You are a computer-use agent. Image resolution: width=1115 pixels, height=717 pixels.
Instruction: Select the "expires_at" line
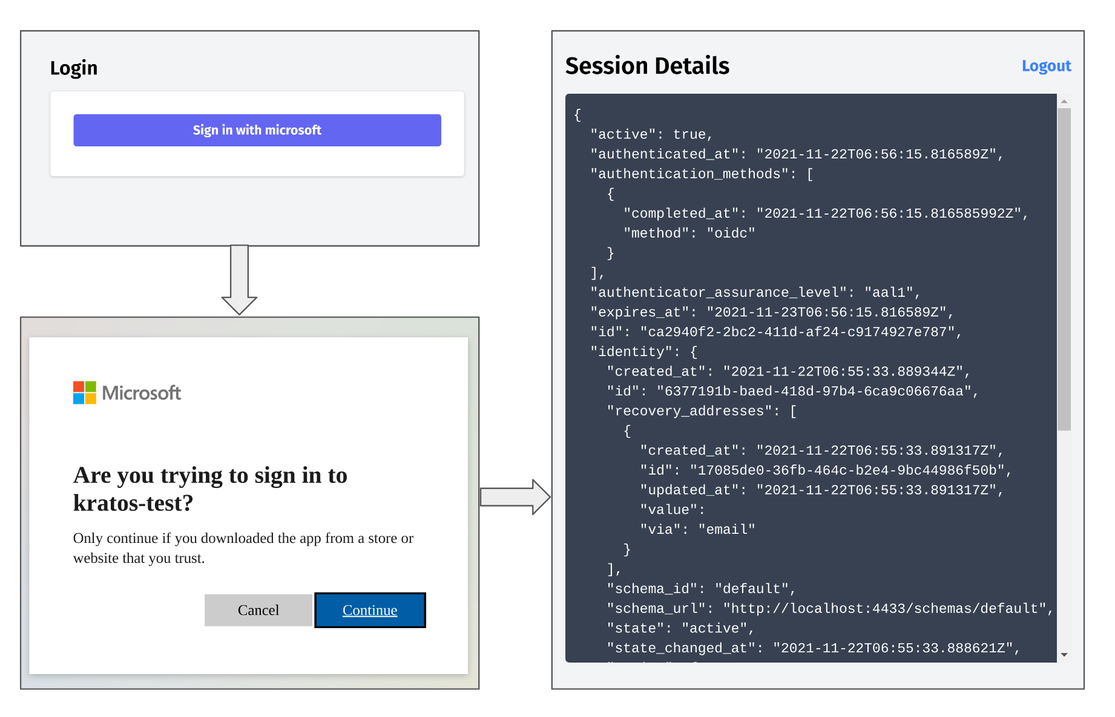pos(772,313)
